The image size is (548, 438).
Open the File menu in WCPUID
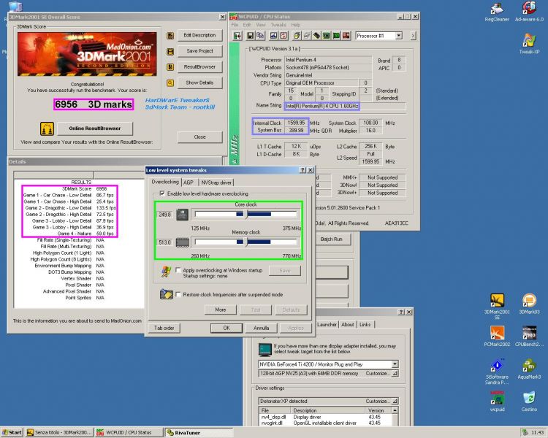[235, 25]
